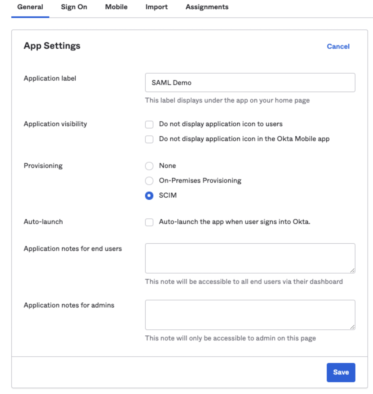Select the None provisioning option
The image size is (373, 394).
pyautogui.click(x=149, y=166)
